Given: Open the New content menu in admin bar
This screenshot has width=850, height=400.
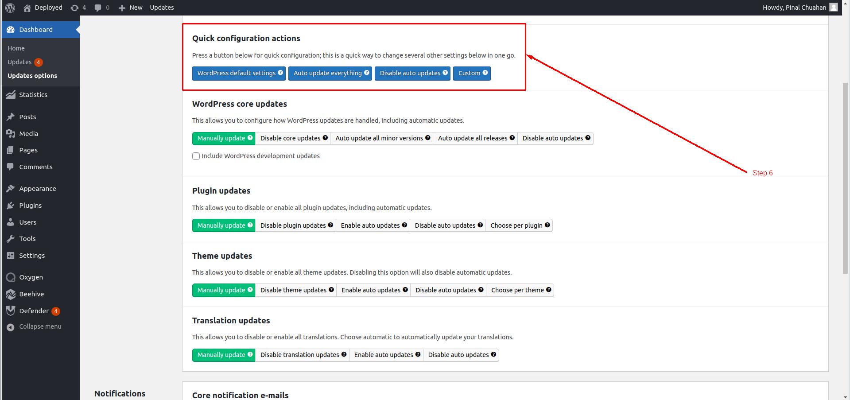Looking at the screenshot, I should pyautogui.click(x=130, y=8).
